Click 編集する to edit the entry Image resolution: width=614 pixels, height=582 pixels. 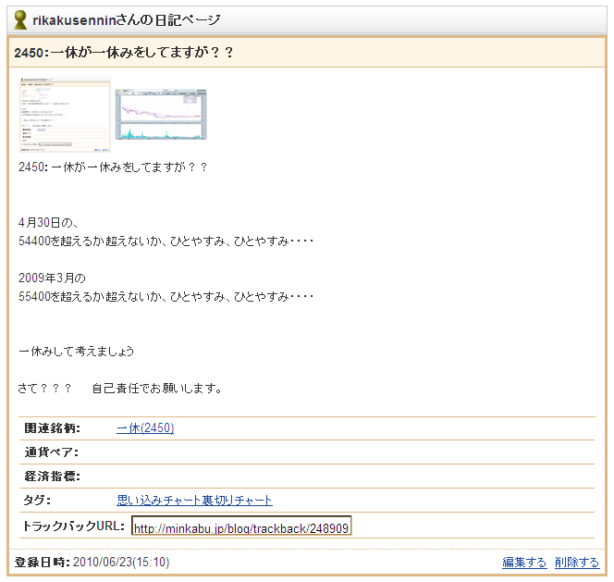pyautogui.click(x=524, y=563)
